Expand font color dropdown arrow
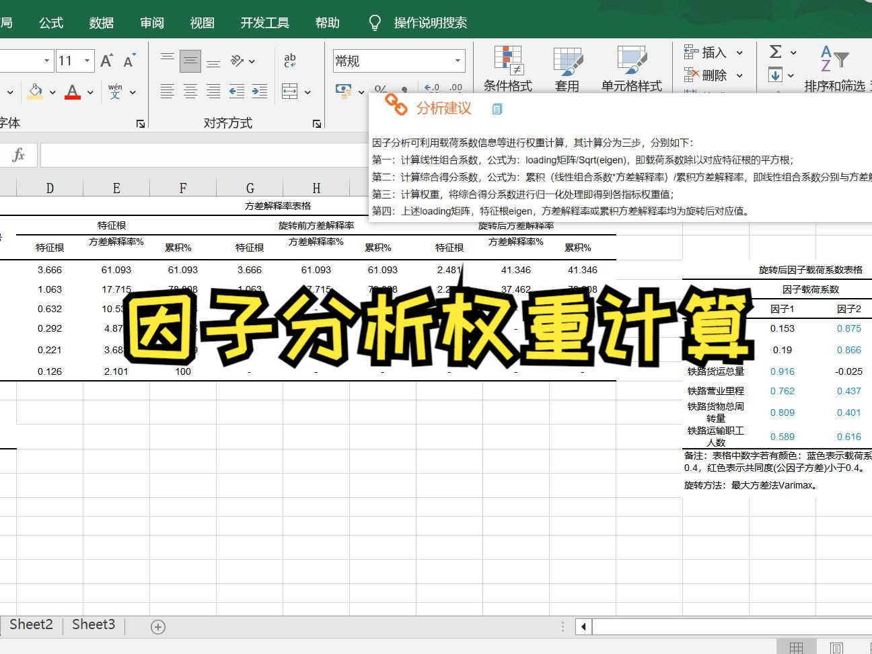Viewport: 872px width, 654px height. pyautogui.click(x=90, y=92)
